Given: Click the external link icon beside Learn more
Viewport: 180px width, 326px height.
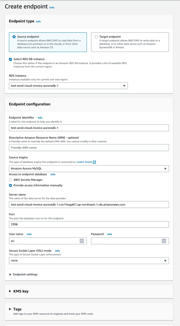Looking at the screenshot, I should pos(94,162).
